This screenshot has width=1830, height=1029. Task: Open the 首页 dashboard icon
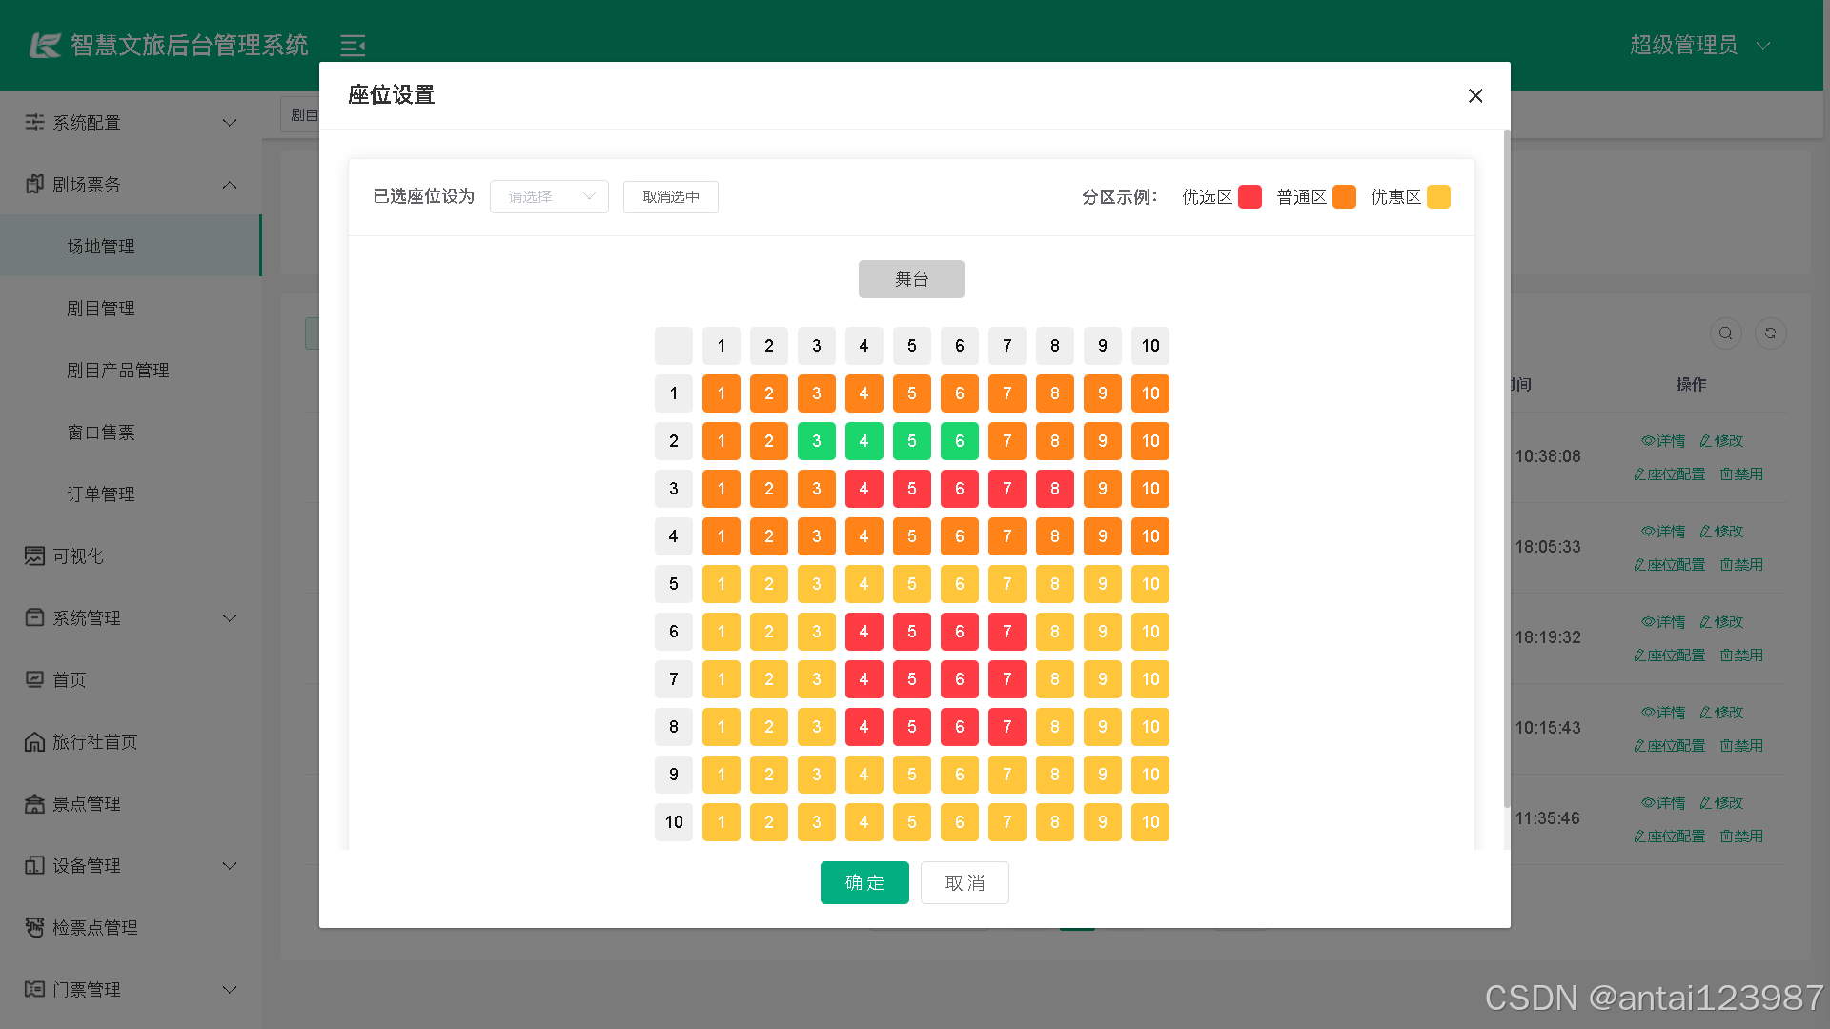point(35,679)
